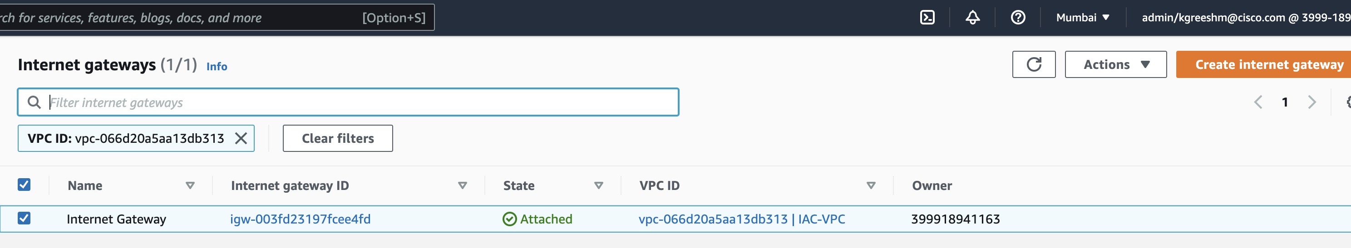Open the notifications bell

[972, 17]
